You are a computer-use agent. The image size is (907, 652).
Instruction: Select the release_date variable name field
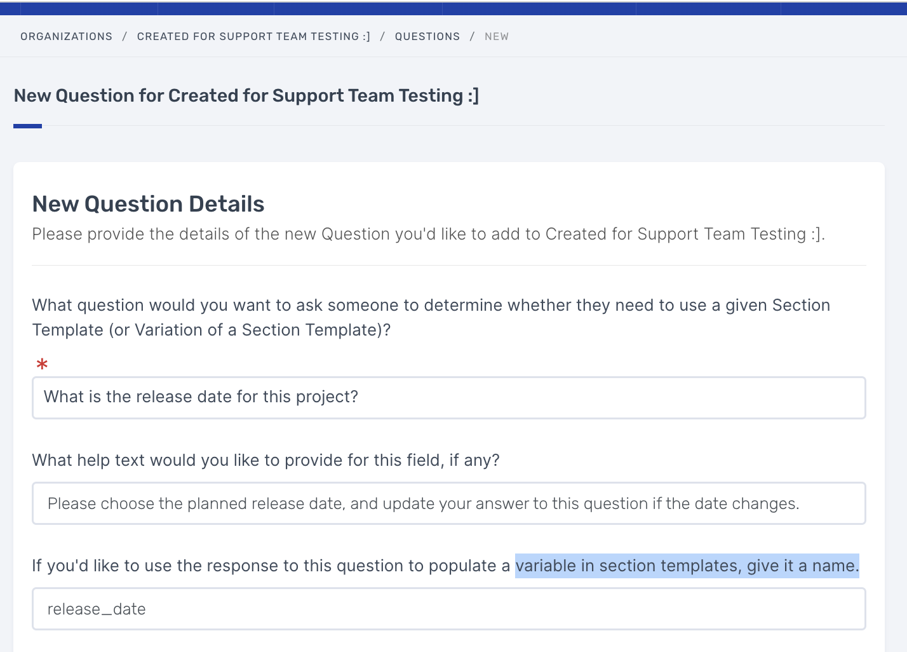click(449, 609)
